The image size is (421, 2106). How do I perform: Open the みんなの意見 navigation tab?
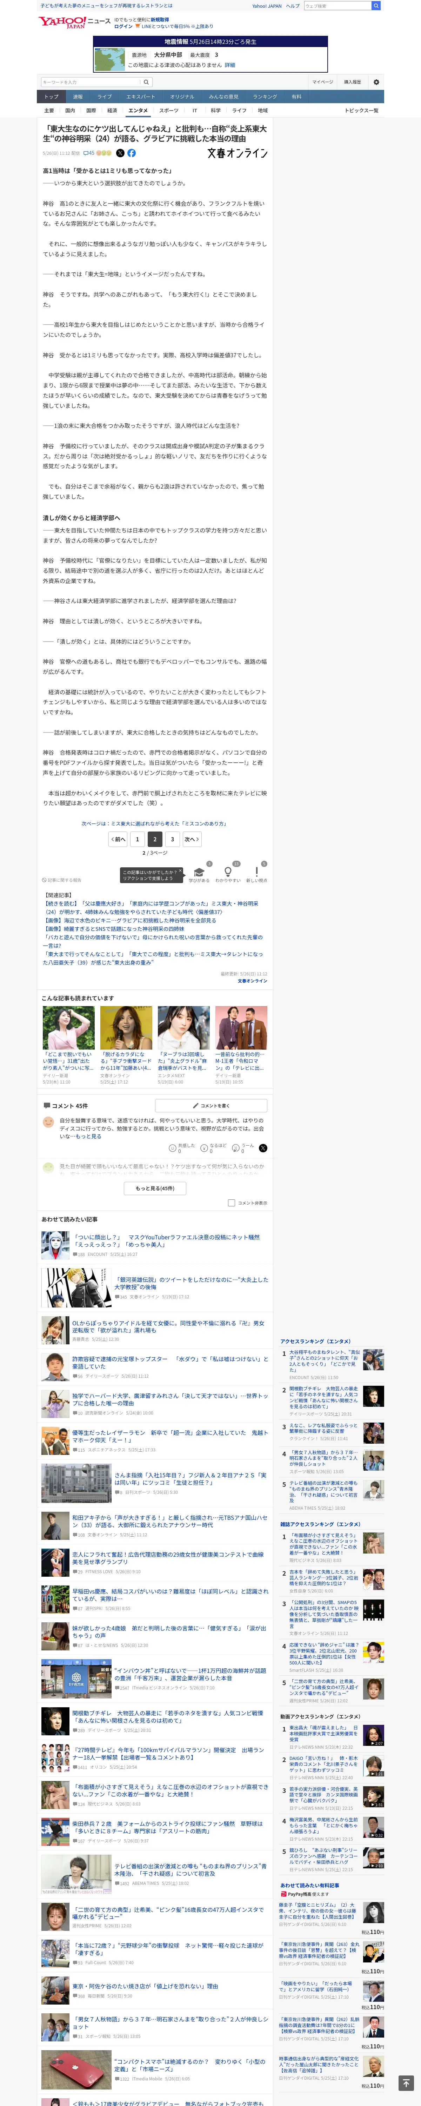point(223,97)
